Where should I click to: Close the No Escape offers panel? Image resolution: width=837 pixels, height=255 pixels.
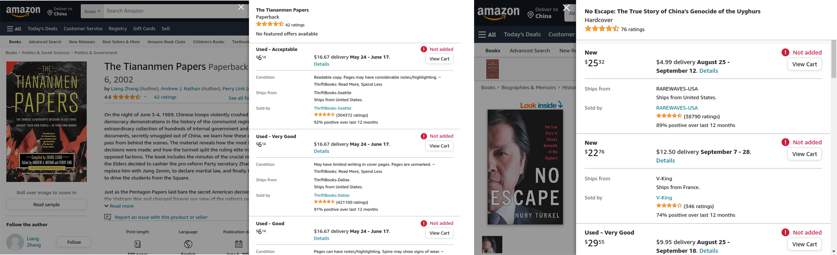566,8
